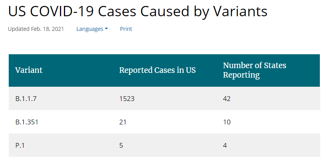Click the Number of States Reporting header
The height and width of the screenshot is (160, 327).
254,70
